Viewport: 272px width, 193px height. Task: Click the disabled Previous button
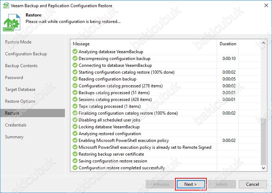[x=160, y=184]
